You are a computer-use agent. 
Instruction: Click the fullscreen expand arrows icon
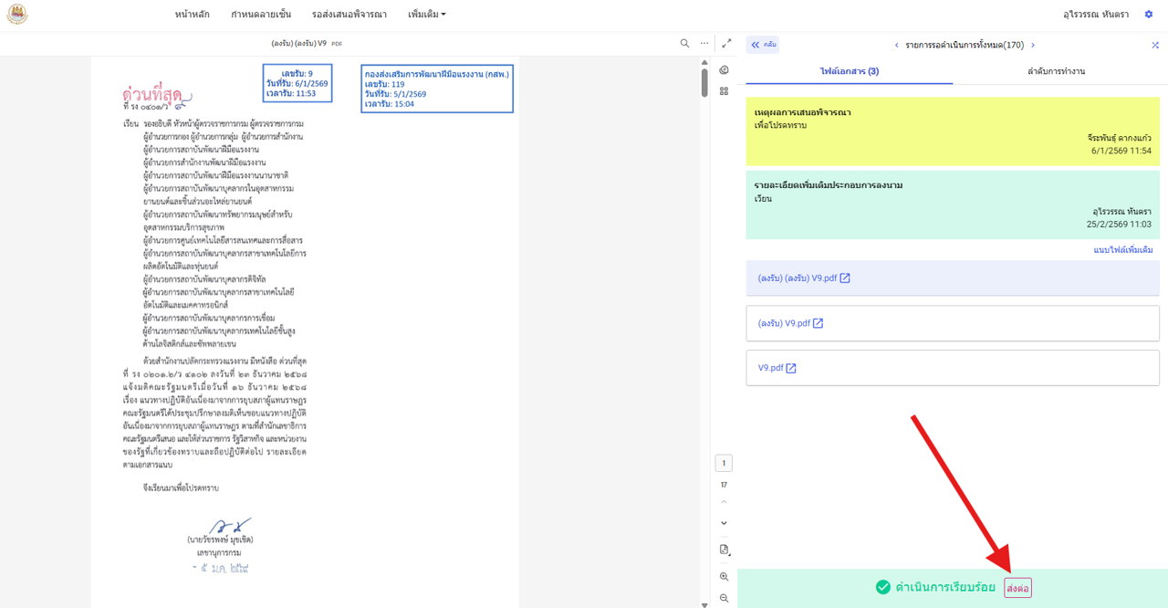point(726,44)
